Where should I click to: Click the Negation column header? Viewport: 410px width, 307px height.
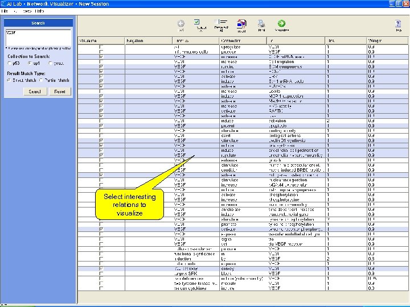point(149,41)
